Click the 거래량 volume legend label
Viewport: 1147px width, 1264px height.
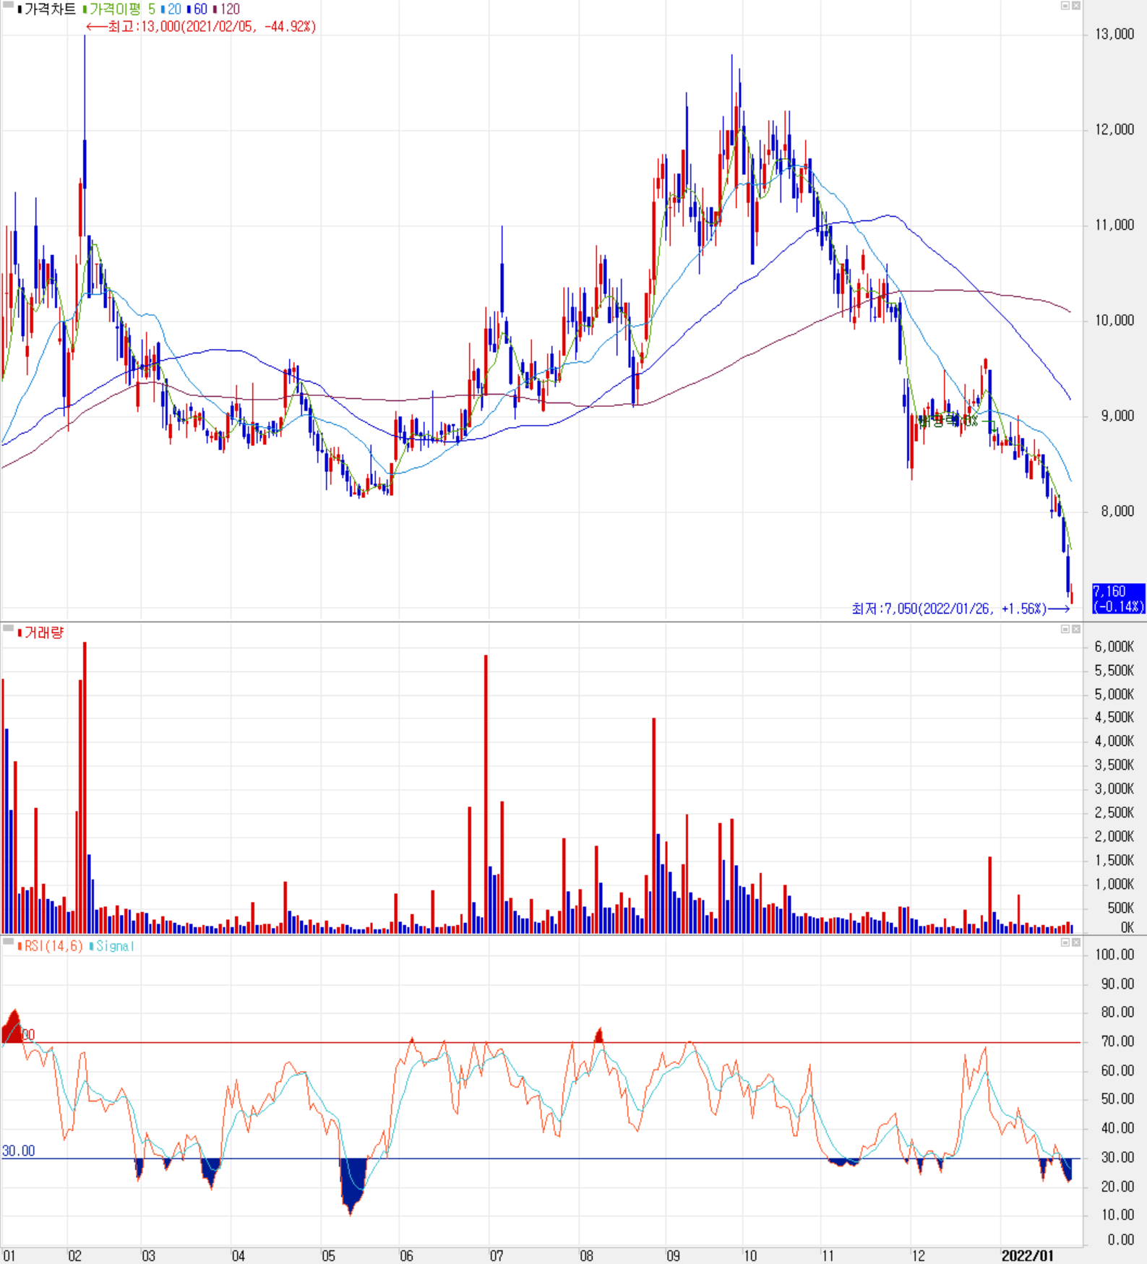pyautogui.click(x=41, y=633)
